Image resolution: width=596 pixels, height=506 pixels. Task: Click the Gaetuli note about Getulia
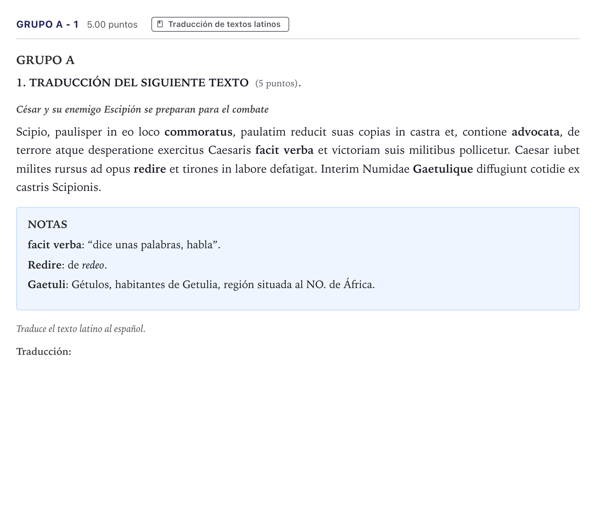click(x=201, y=285)
